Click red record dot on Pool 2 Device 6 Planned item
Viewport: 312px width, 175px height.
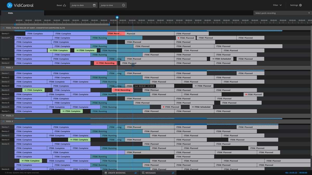(x=246, y=94)
